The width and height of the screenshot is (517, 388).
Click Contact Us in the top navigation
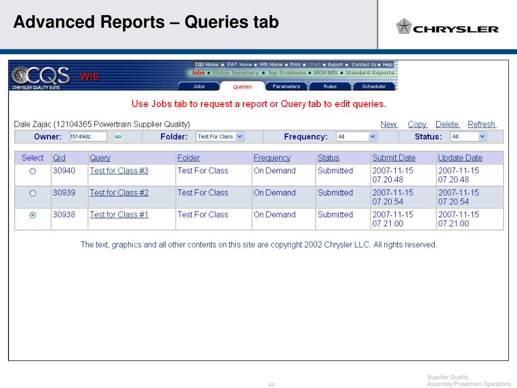tap(364, 65)
